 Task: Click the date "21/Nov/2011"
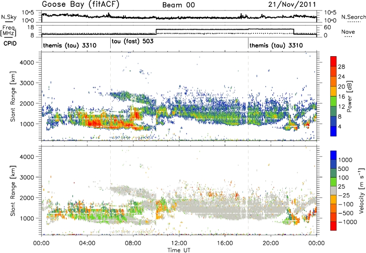click(x=292, y=5)
